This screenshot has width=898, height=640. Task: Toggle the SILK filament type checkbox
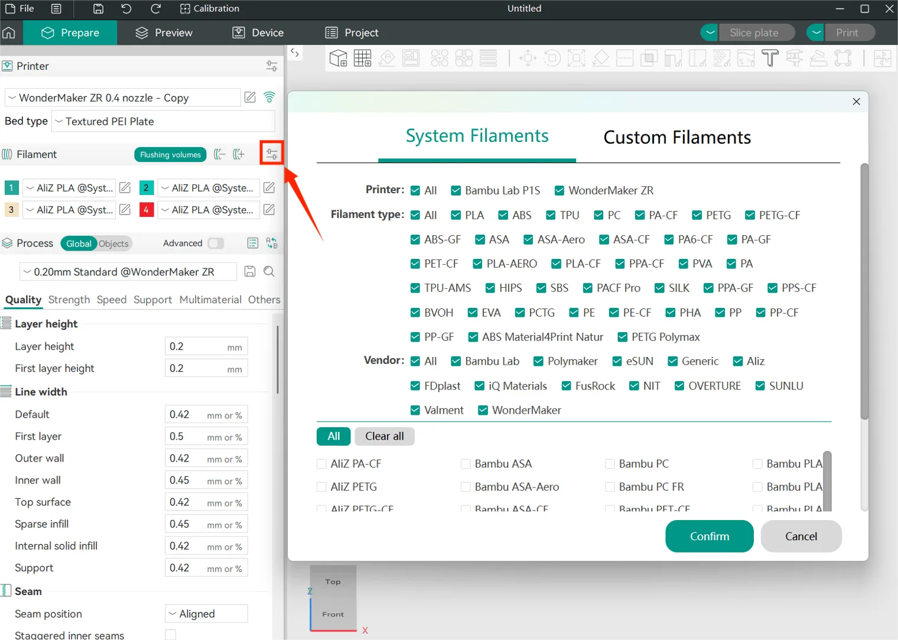tap(659, 288)
